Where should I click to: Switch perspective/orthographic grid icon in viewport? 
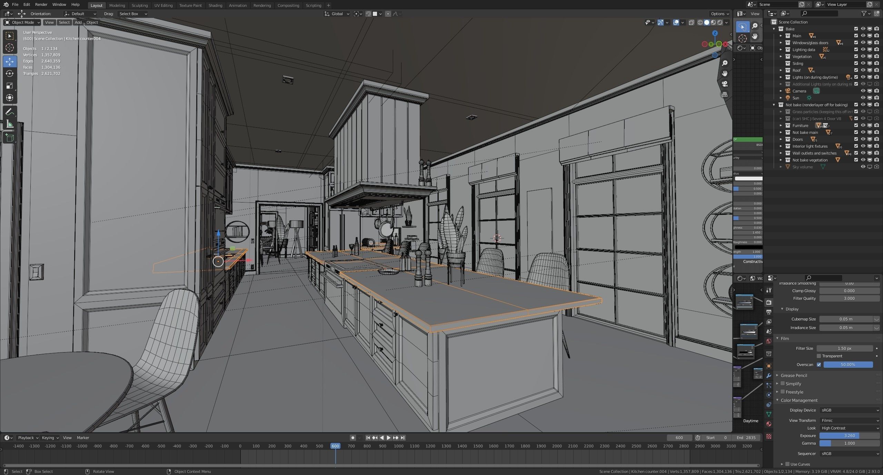[725, 94]
